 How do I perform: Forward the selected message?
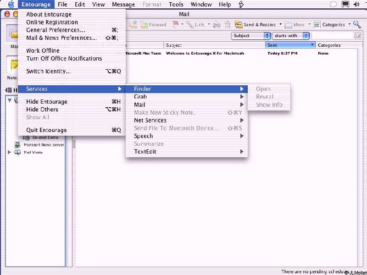point(153,25)
